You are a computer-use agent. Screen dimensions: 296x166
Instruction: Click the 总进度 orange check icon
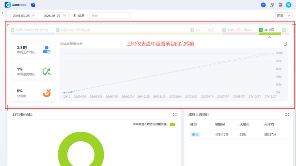(x=47, y=93)
